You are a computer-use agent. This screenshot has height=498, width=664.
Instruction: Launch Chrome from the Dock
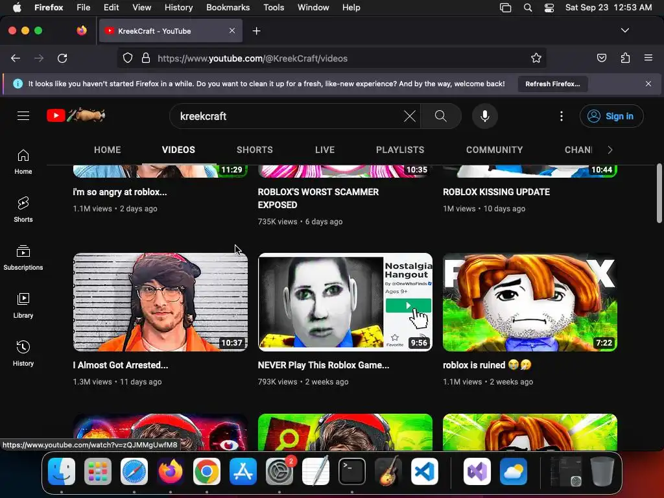[x=207, y=471]
